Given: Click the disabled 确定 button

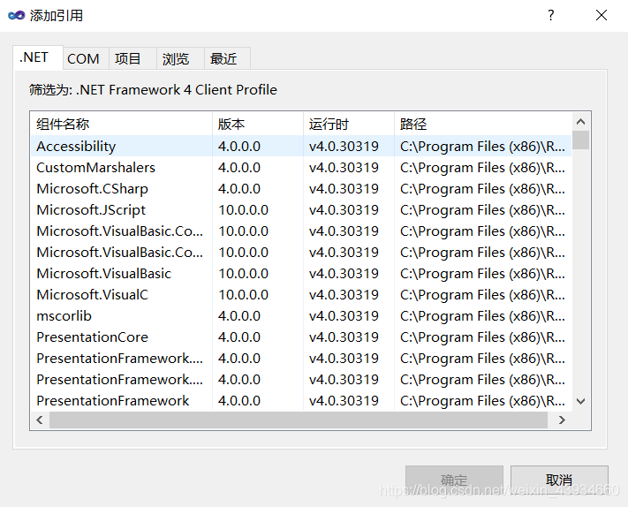Looking at the screenshot, I should [454, 480].
